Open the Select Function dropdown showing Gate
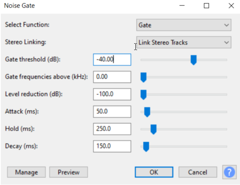The image size is (240, 185). pyautogui.click(x=183, y=25)
